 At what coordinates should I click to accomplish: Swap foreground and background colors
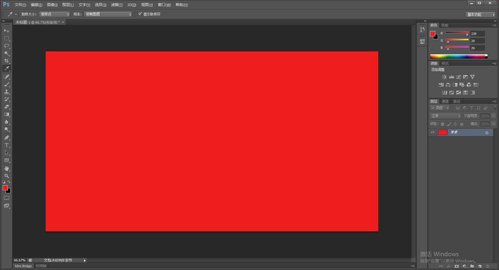(9, 182)
